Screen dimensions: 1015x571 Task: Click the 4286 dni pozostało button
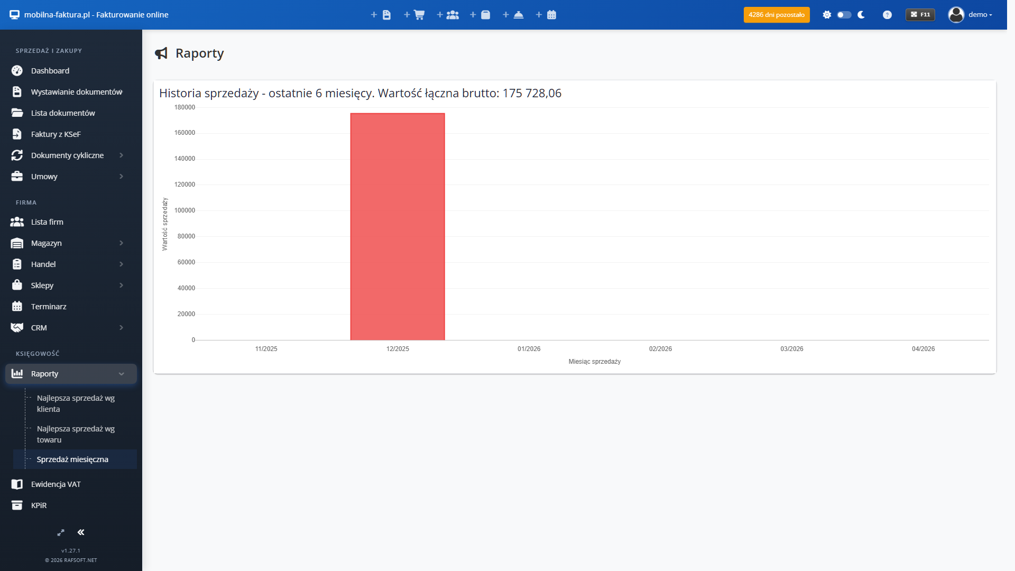click(776, 15)
